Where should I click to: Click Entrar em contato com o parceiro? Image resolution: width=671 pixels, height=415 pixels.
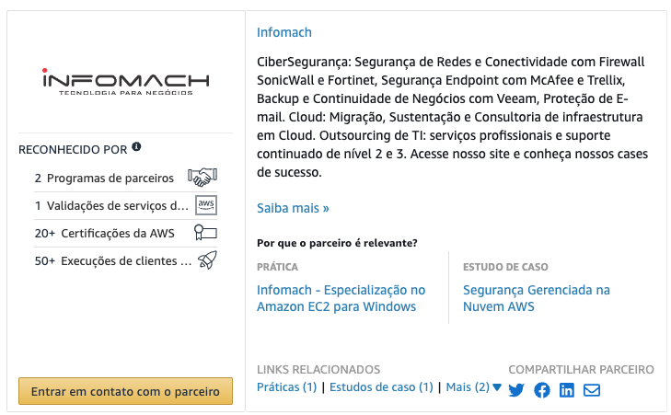coord(125,391)
